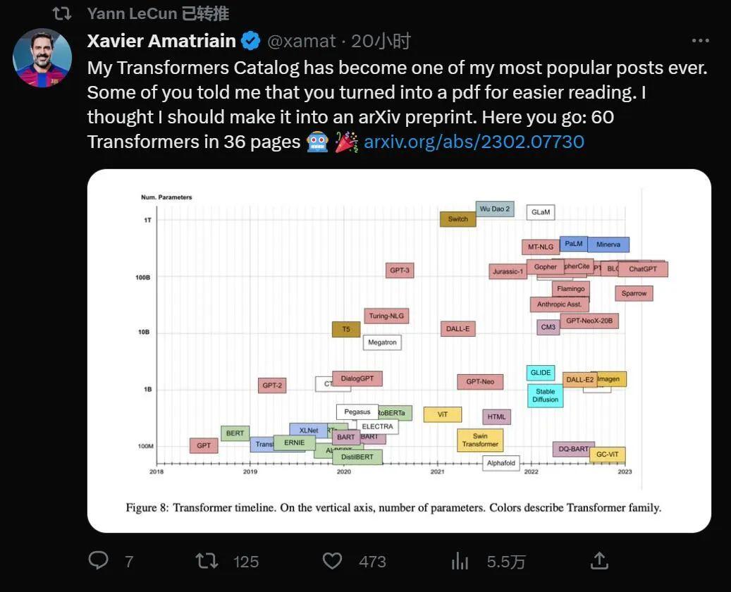
Task: Open the Xavier Amatriain display name
Action: 161,41
